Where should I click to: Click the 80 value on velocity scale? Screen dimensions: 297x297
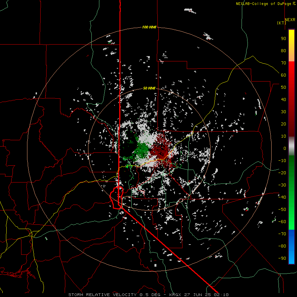[x=283, y=51]
